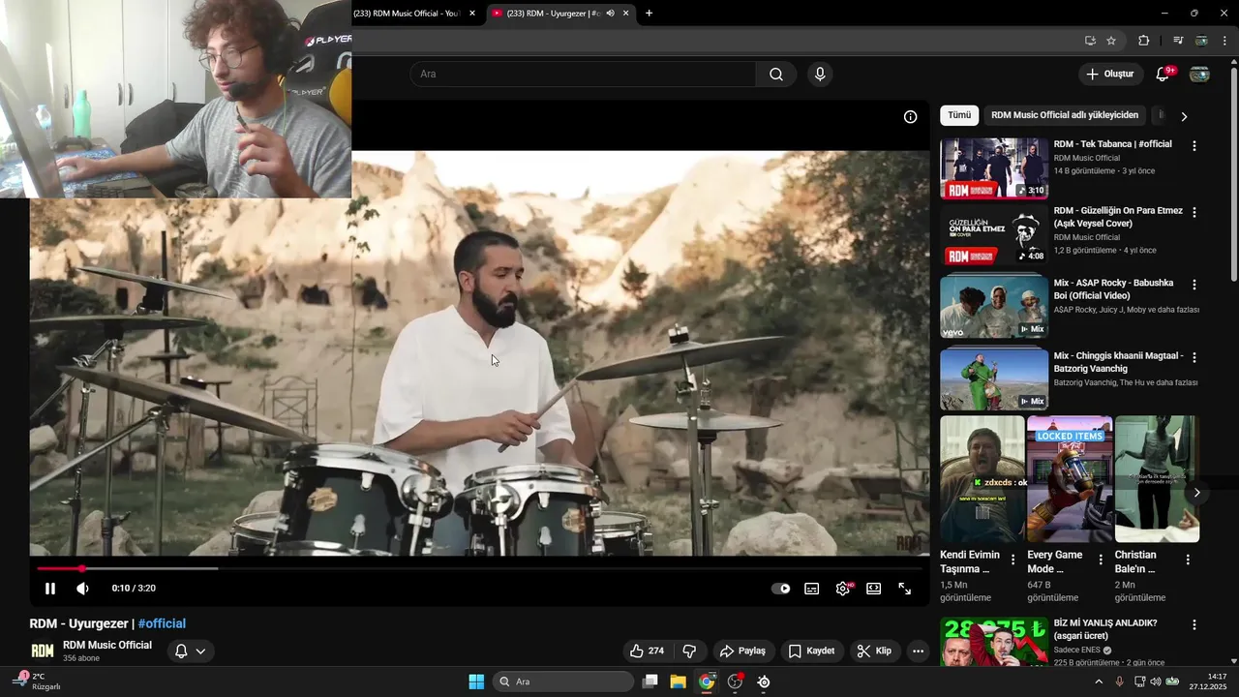Open taskbar volume speaker icon
The width and height of the screenshot is (1239, 697).
coord(1155,682)
